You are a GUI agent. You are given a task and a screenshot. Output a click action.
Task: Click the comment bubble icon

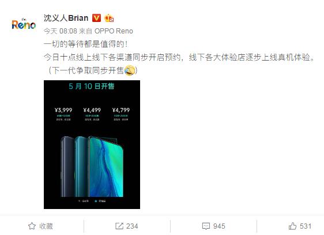click(206, 226)
